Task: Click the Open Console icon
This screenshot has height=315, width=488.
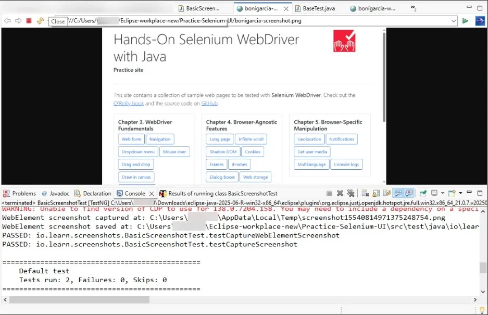Action: point(452,193)
